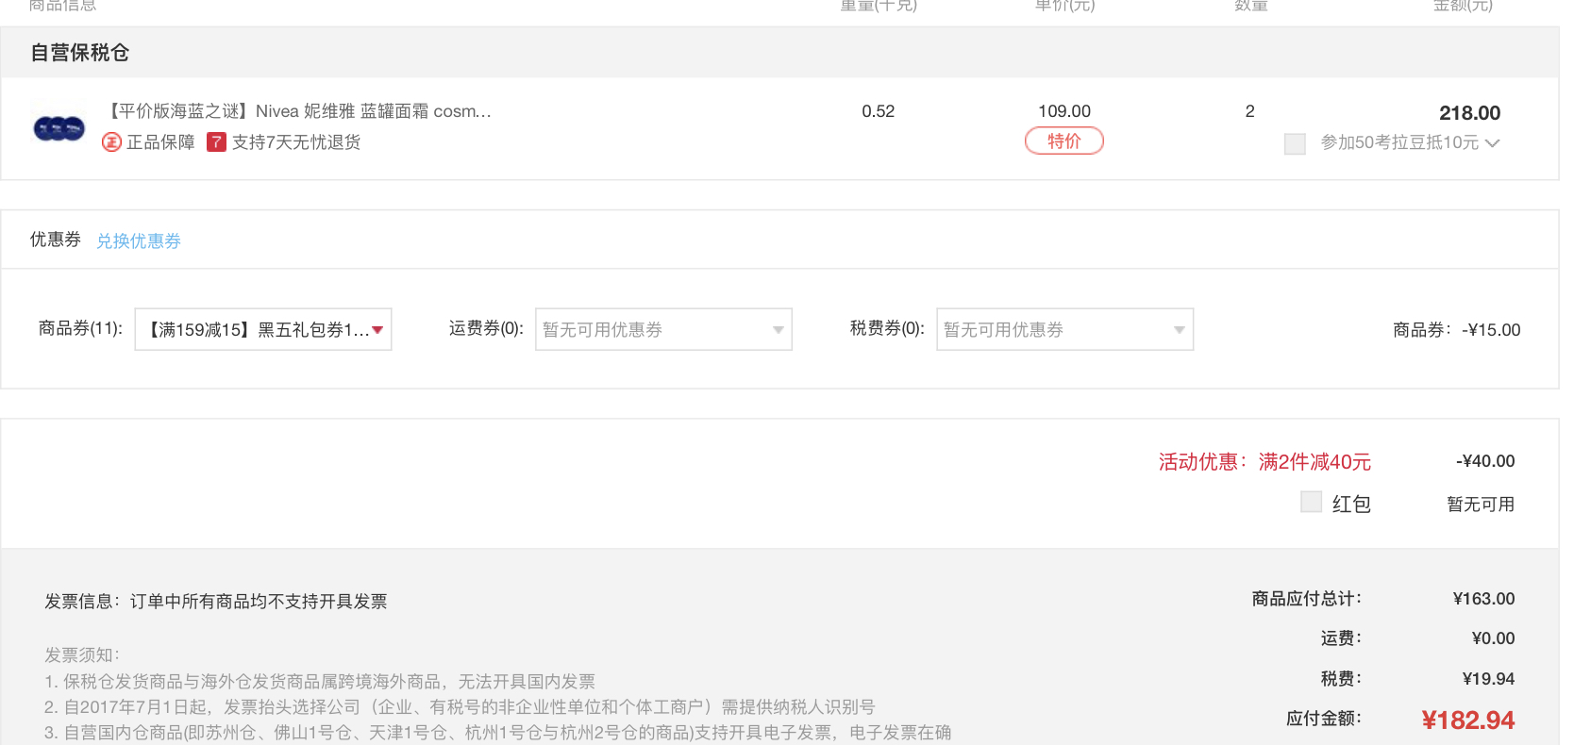The height and width of the screenshot is (745, 1574).
Task: Click the 运费 value ¥0.00
Action: pyautogui.click(x=1494, y=638)
